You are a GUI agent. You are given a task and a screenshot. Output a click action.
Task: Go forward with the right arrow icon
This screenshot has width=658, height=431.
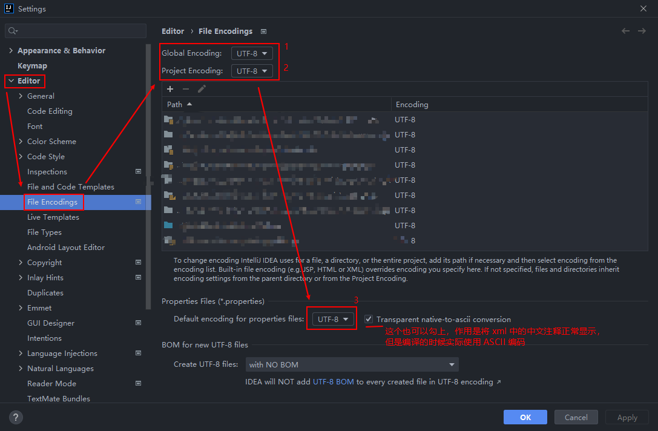point(642,31)
